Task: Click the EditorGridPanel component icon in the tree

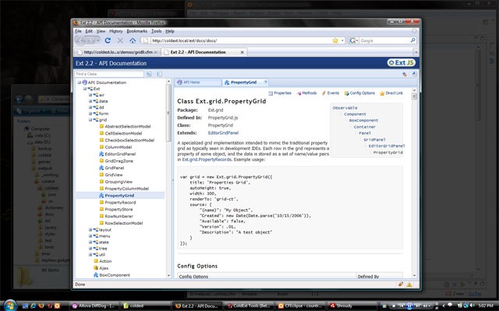Action: coord(101,154)
